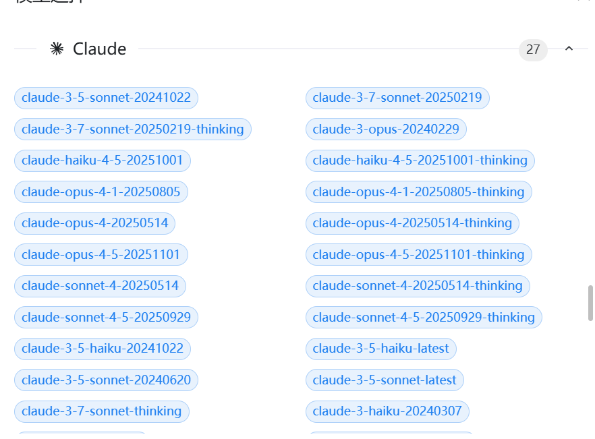Choose claude-3-7-sonnet-20250219 model tag

397,98
